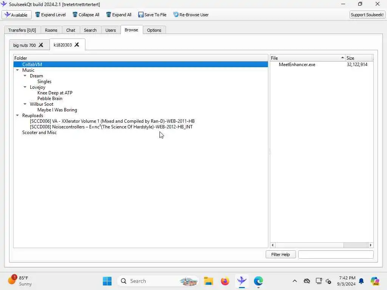The width and height of the screenshot is (387, 290).
Task: Click Re-Browse User toolbar icon
Action: coord(176,15)
